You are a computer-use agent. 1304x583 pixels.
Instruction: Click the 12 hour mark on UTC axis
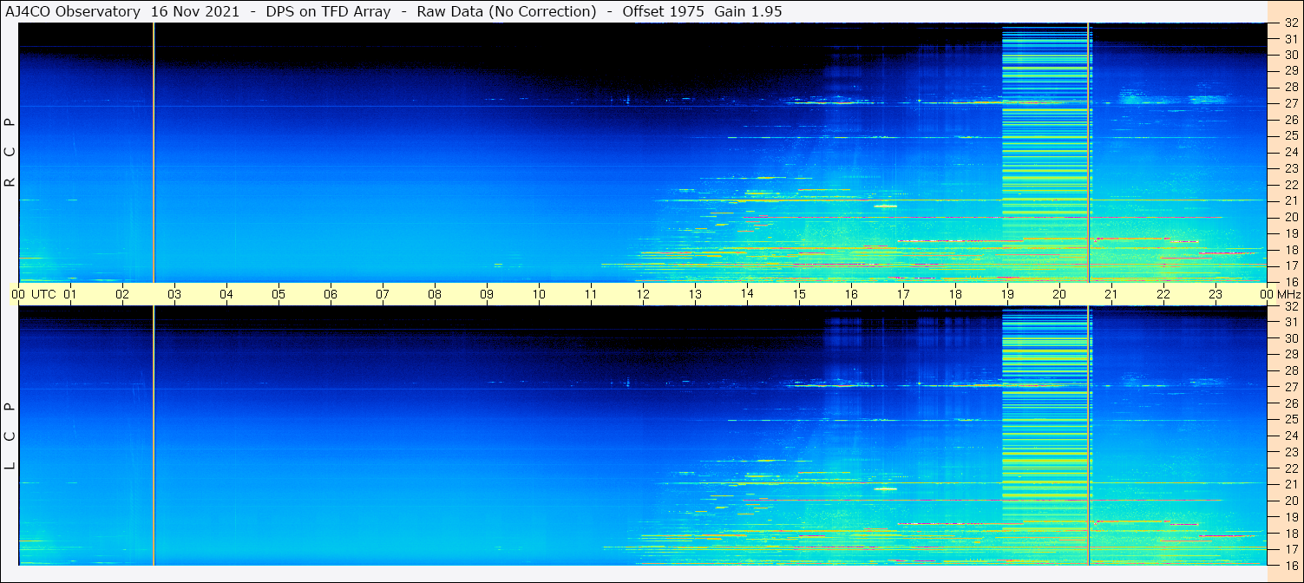[643, 294]
